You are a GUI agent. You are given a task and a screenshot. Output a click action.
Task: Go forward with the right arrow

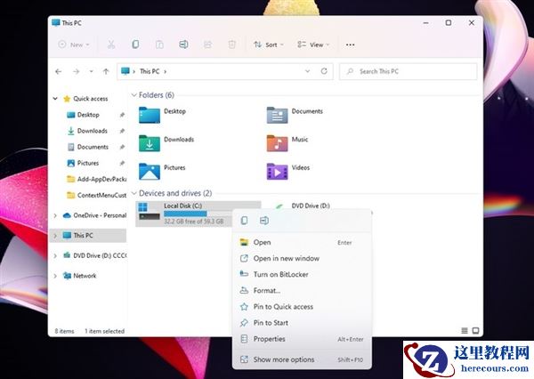(77, 71)
